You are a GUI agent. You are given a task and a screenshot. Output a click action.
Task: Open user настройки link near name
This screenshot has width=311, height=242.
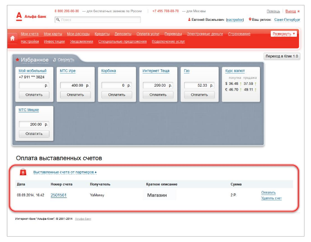(235, 20)
